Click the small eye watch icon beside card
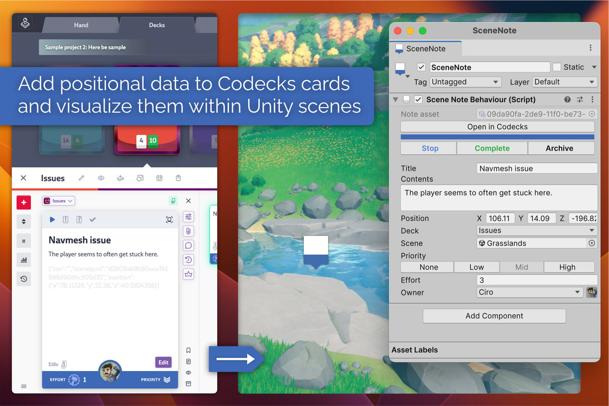The width and height of the screenshot is (609, 406). [x=188, y=373]
